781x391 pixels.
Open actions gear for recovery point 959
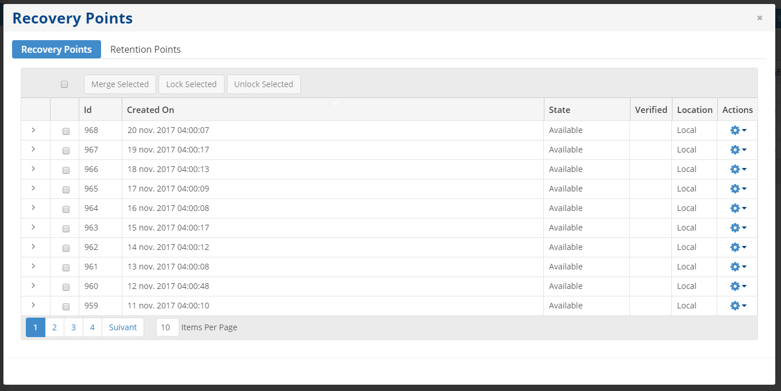738,306
